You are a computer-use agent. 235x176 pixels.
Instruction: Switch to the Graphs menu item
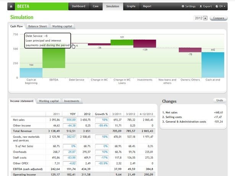131,6
